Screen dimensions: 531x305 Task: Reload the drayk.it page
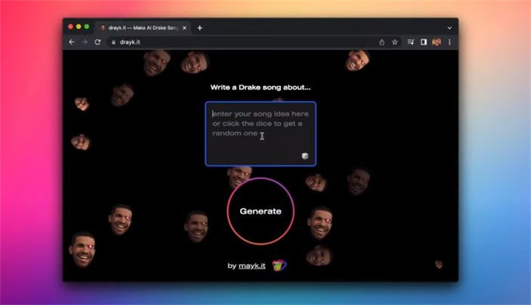[x=98, y=42]
